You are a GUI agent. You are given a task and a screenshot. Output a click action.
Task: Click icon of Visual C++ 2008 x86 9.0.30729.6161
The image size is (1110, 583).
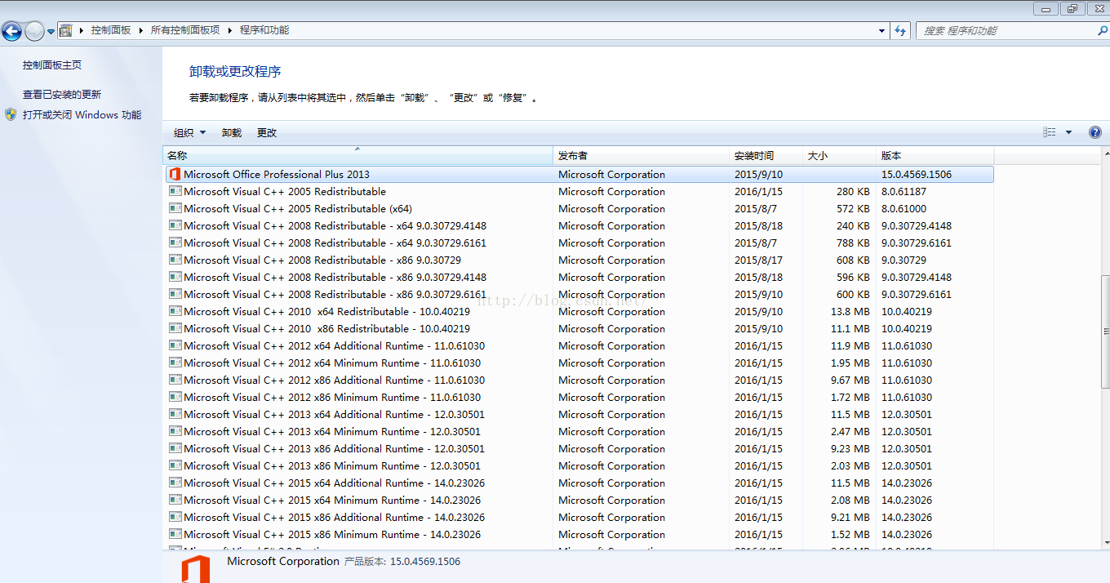pos(175,294)
